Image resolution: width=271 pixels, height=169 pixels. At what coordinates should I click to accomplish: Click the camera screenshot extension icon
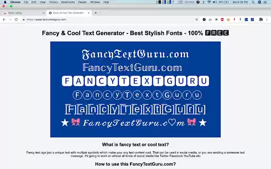pyautogui.click(x=210, y=19)
